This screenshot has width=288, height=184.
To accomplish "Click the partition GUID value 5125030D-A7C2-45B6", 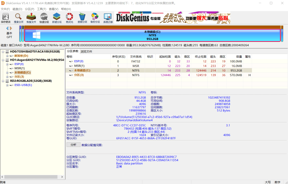I will [147, 160].
